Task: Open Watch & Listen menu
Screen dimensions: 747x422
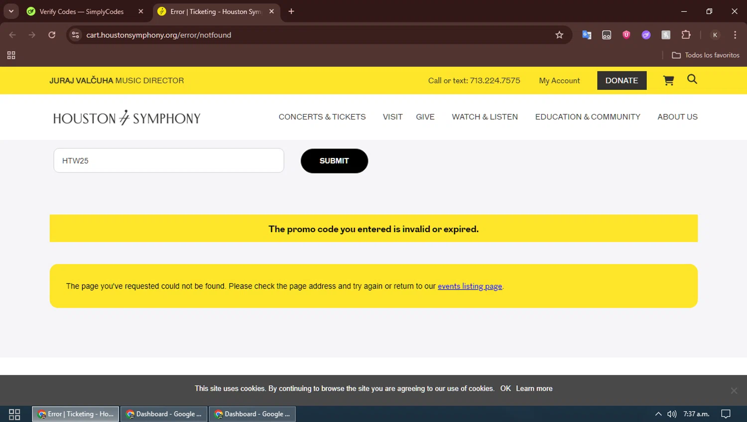Action: [485, 117]
